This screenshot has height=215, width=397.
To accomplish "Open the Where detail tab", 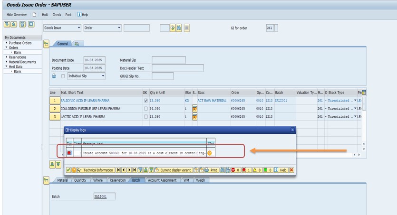I will tap(98, 180).
